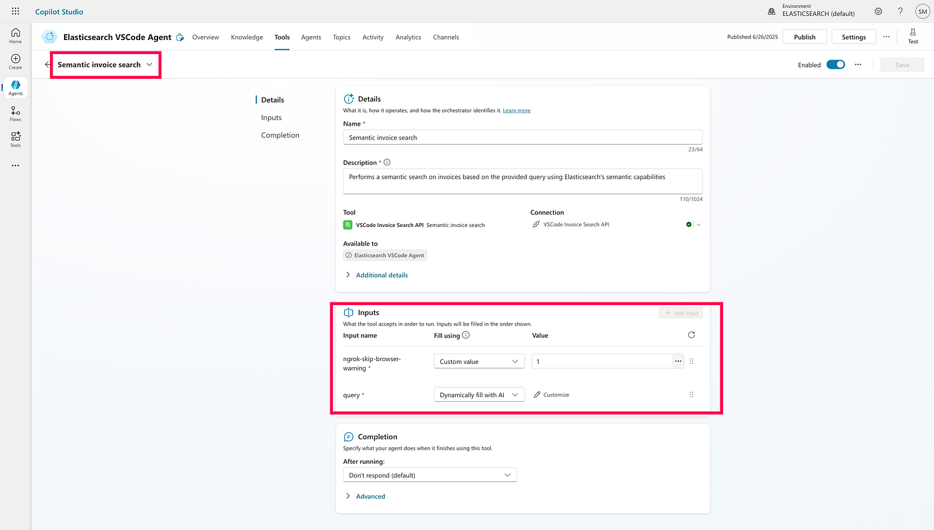Image resolution: width=934 pixels, height=530 pixels.
Task: Click the Publish button
Action: pos(804,36)
